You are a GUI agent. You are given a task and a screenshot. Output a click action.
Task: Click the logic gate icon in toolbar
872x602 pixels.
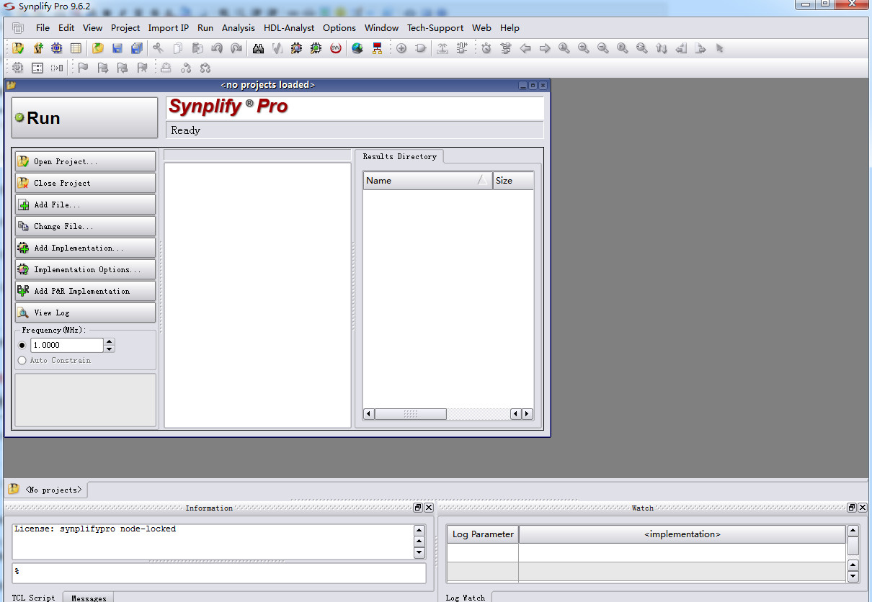(421, 48)
